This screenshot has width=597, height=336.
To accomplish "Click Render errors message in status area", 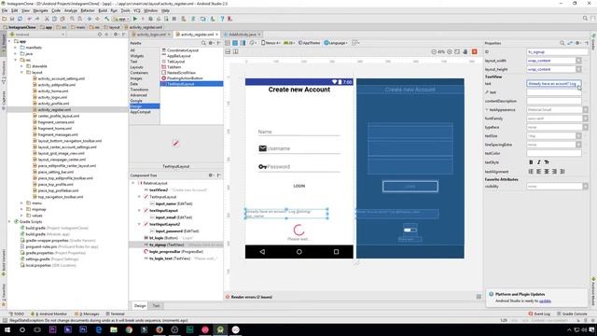I will (251, 297).
